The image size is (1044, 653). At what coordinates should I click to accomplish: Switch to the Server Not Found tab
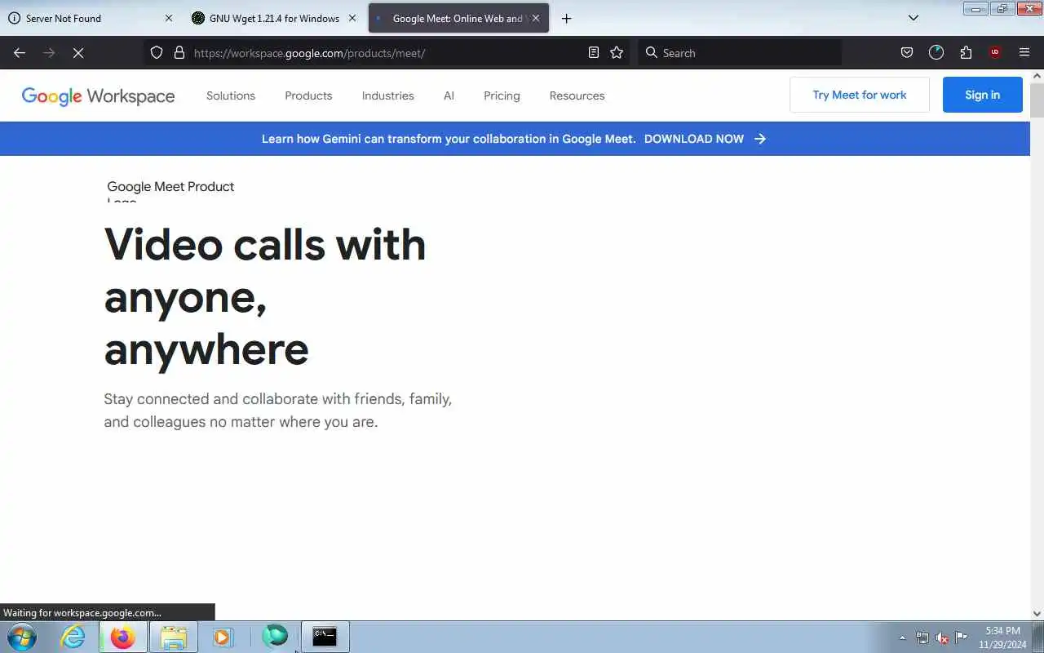[91, 18]
